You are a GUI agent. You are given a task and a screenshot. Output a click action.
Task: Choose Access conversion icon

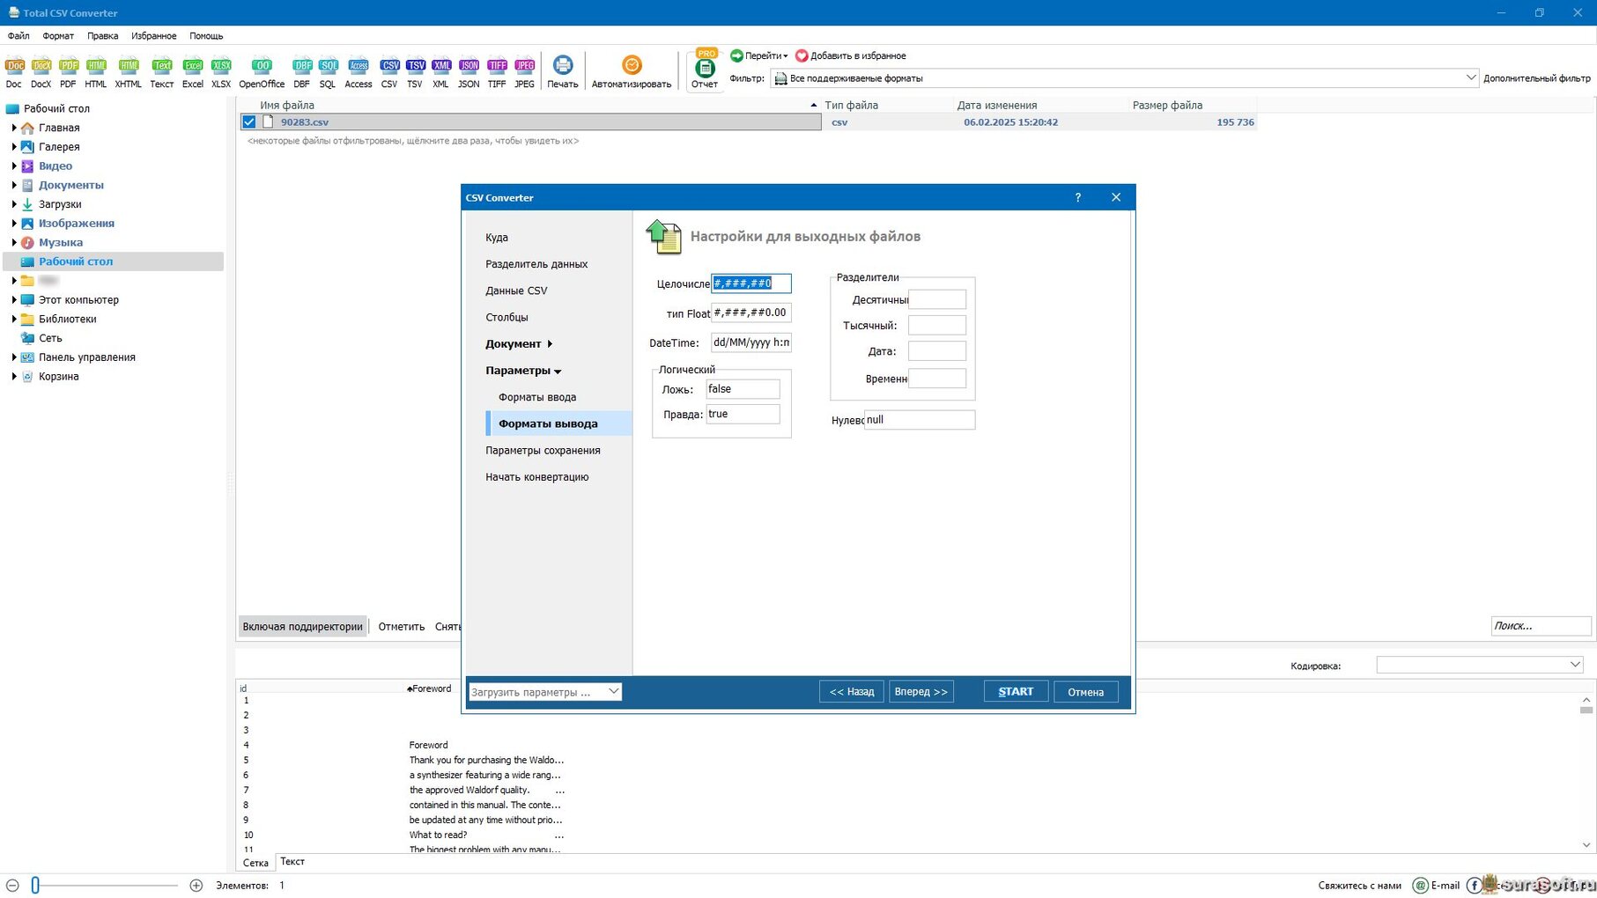pyautogui.click(x=359, y=72)
